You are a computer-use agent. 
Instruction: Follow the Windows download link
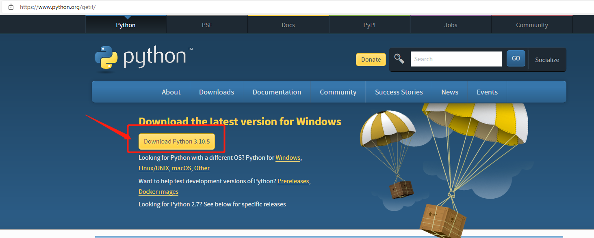[x=288, y=158]
